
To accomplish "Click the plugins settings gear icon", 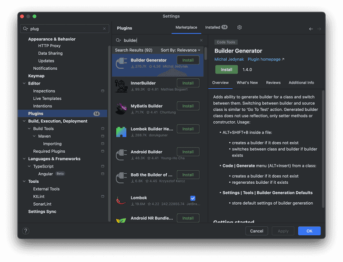I will point(239,28).
